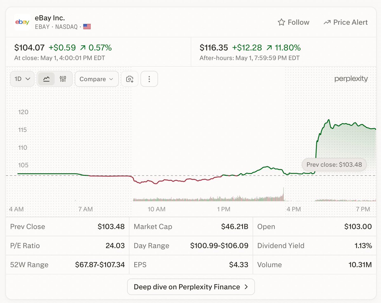The height and width of the screenshot is (303, 381).
Task: Click the 10 AM time axis label
Action: (157, 209)
